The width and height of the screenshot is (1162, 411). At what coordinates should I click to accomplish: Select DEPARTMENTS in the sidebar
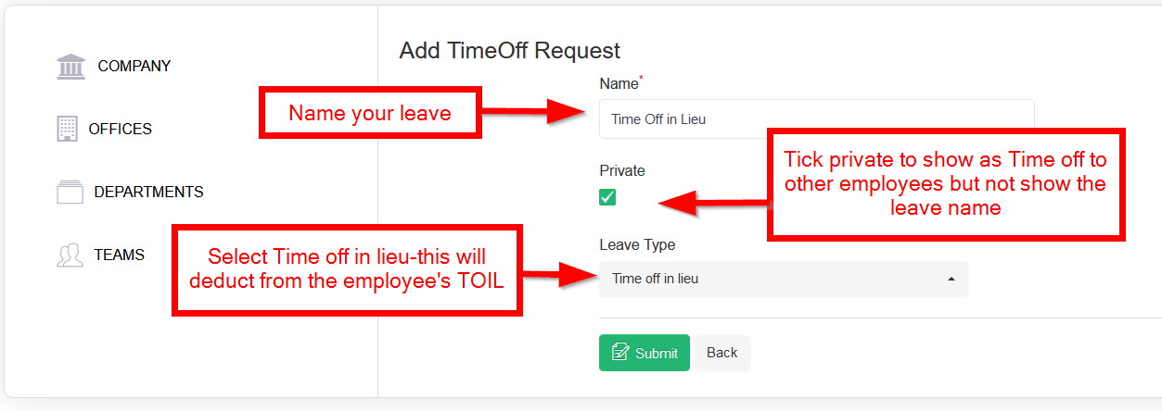pyautogui.click(x=148, y=192)
